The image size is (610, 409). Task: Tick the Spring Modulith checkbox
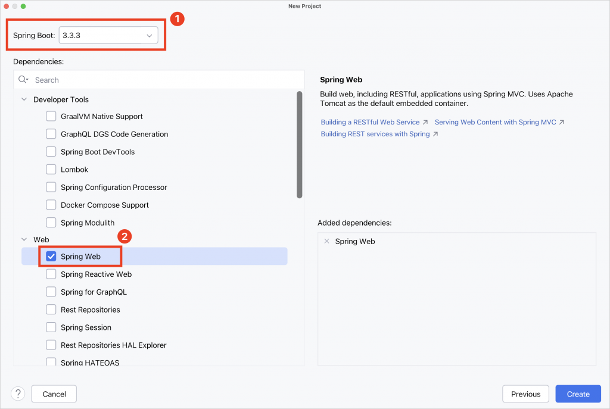coord(51,223)
